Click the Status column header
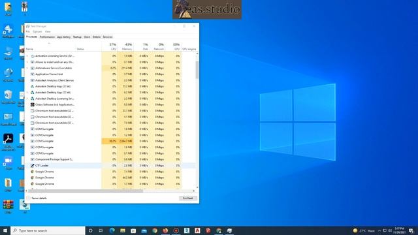The height and width of the screenshot is (235, 418). point(89,46)
